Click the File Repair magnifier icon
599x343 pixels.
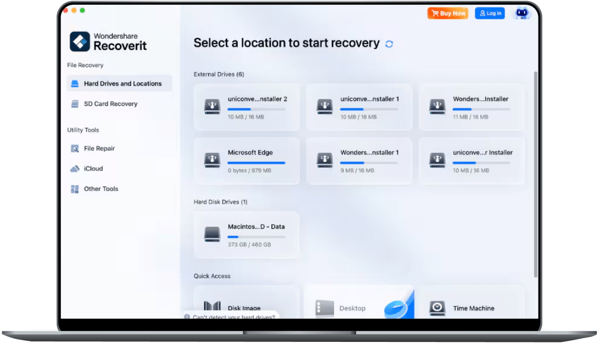(75, 149)
